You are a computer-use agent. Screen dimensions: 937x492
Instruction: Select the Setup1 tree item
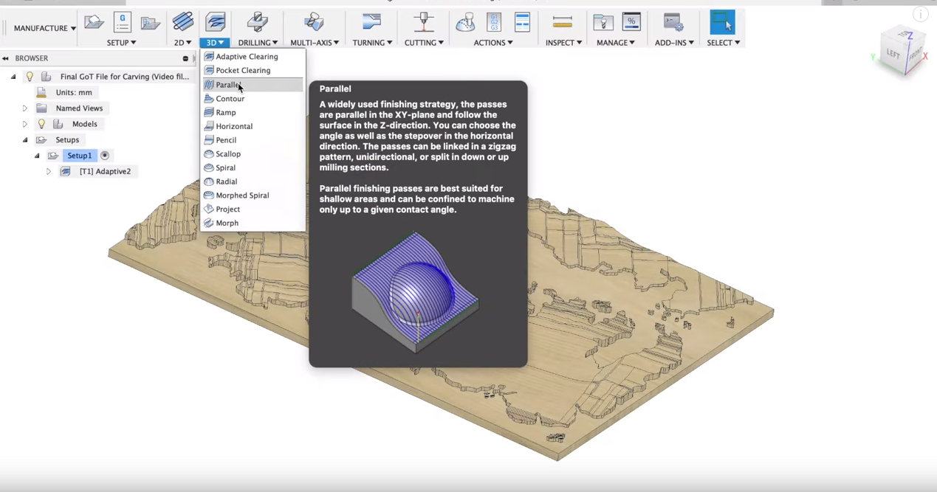click(x=79, y=156)
